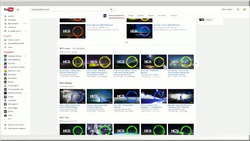Image resolution: width=250 pixels, height=141 pixels.
Task: Open the Flavors [NCS Release] video thumbnail
Action: [139, 31]
